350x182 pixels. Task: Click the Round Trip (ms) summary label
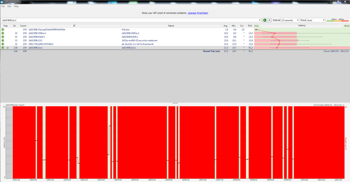click(211, 51)
